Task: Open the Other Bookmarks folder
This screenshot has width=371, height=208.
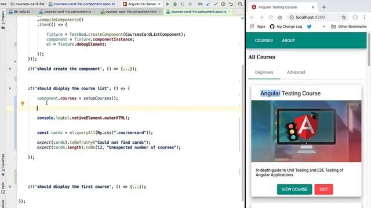Action: 349,27
